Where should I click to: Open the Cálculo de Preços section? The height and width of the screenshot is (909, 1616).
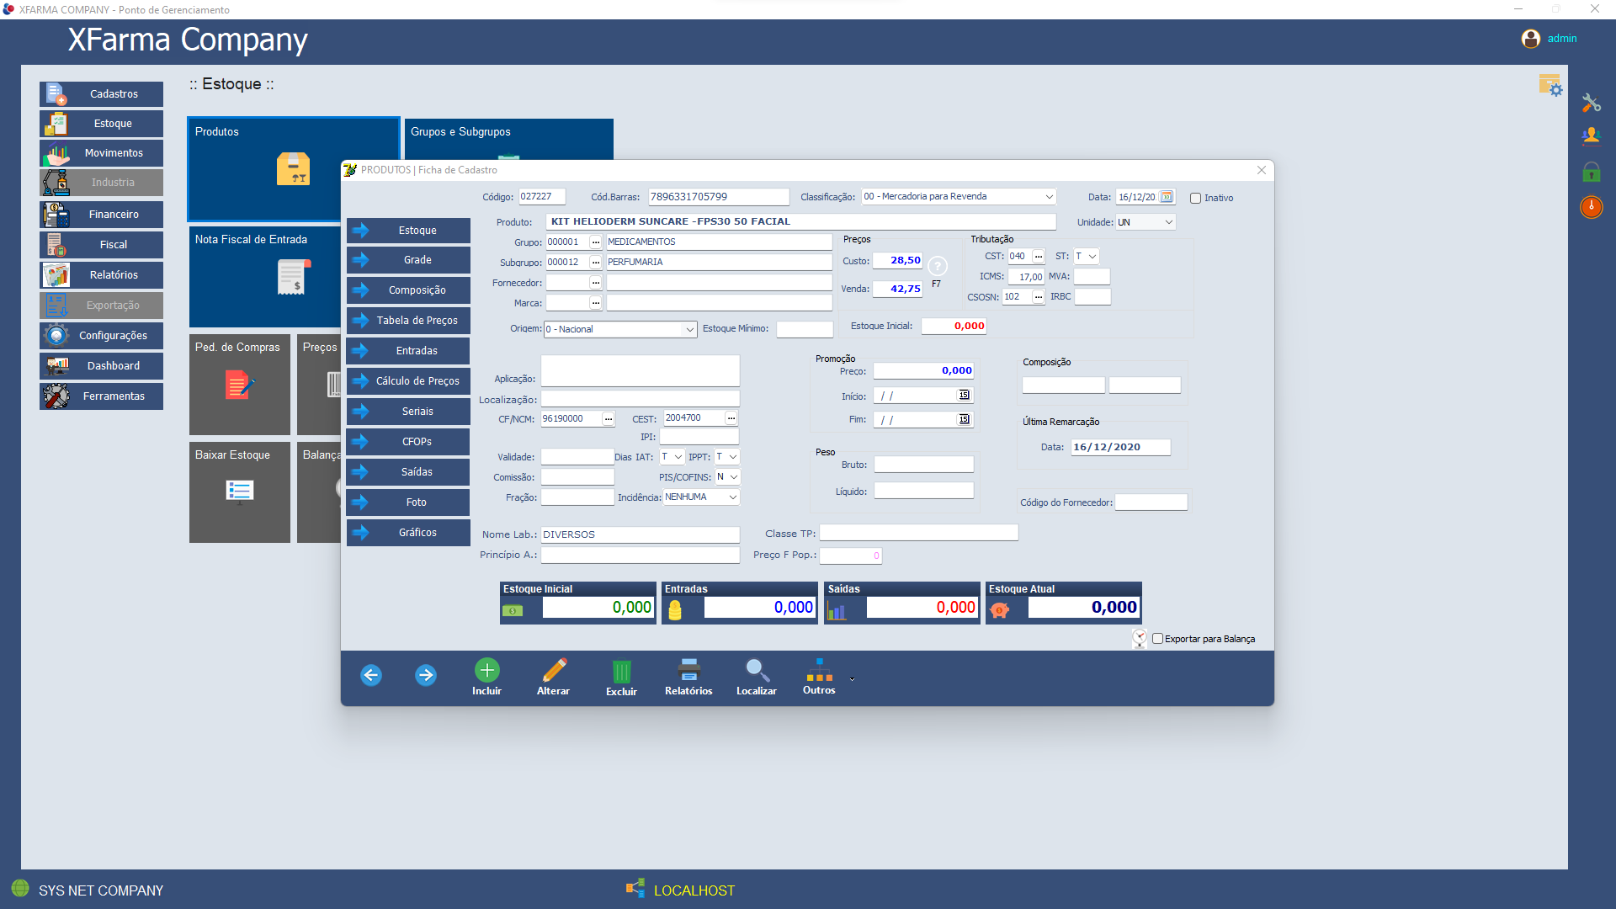click(x=408, y=381)
